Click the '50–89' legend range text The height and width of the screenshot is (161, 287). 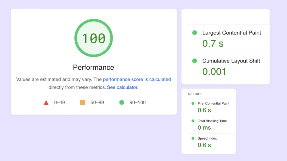[x=97, y=102]
